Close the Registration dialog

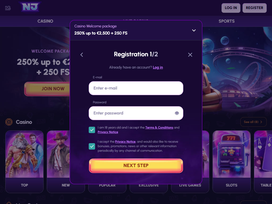[190, 55]
